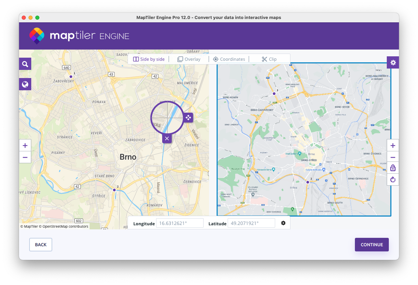Select control point 2 on the right map
Image resolution: width=418 pixels, height=285 pixels.
(x=308, y=182)
